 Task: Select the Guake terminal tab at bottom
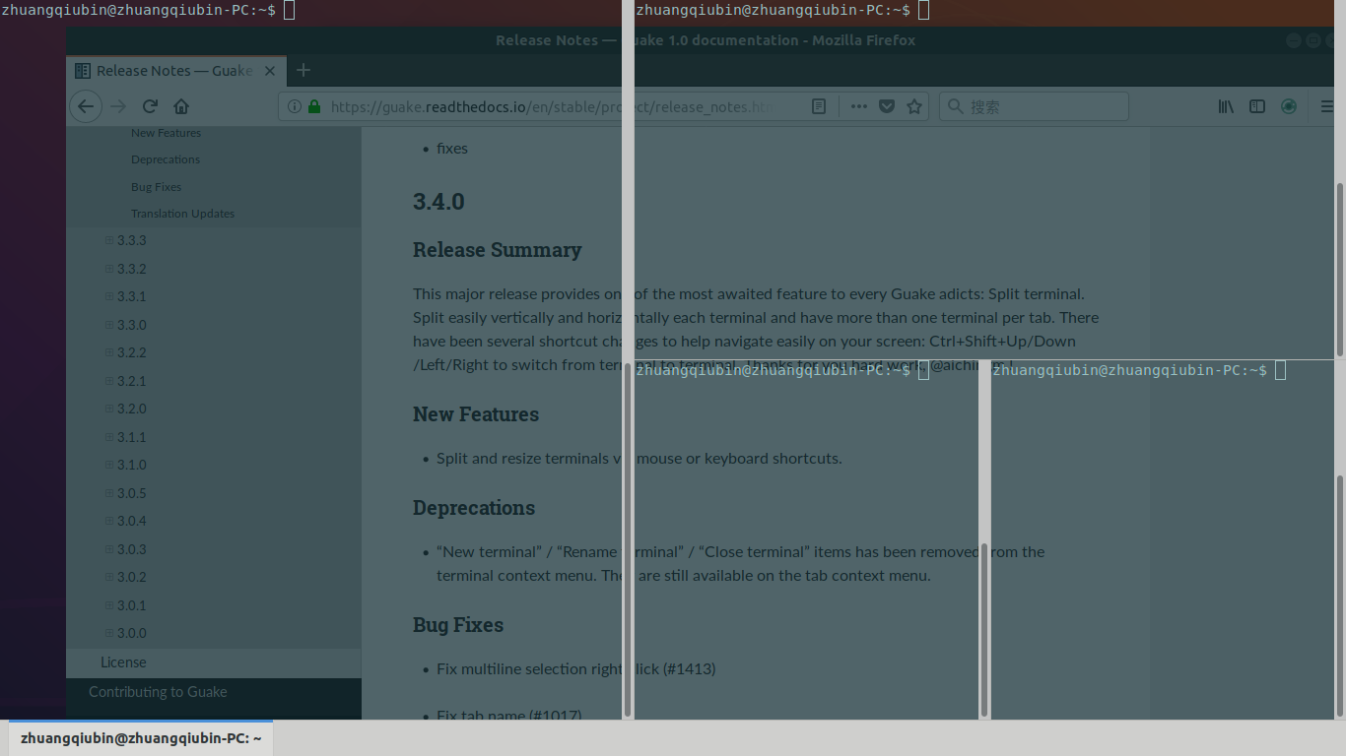[x=141, y=737]
